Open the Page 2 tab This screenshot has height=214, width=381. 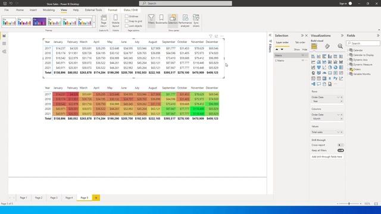[39, 198]
